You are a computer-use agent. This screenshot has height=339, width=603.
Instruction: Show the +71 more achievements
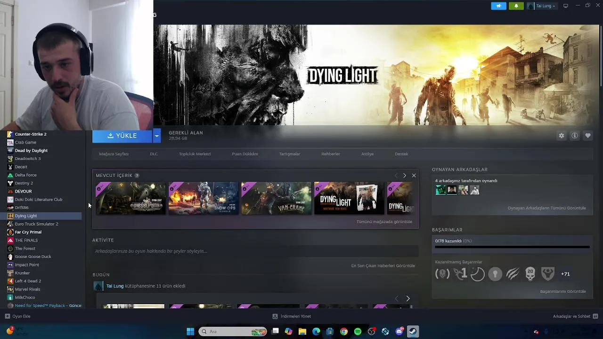565,274
